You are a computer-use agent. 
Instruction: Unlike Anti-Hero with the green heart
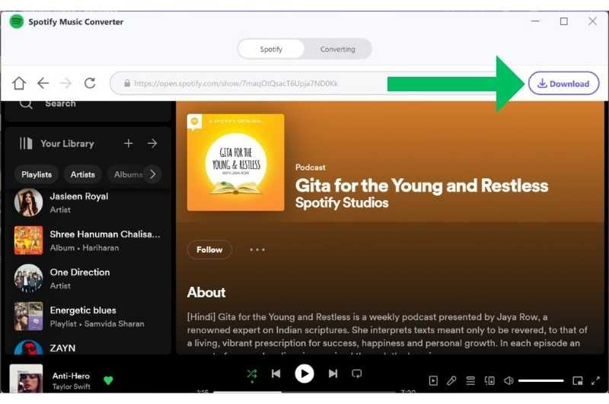(108, 380)
